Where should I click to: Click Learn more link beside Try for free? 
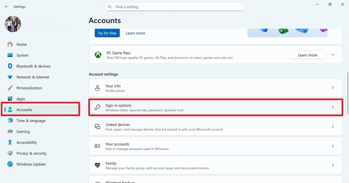click(135, 33)
